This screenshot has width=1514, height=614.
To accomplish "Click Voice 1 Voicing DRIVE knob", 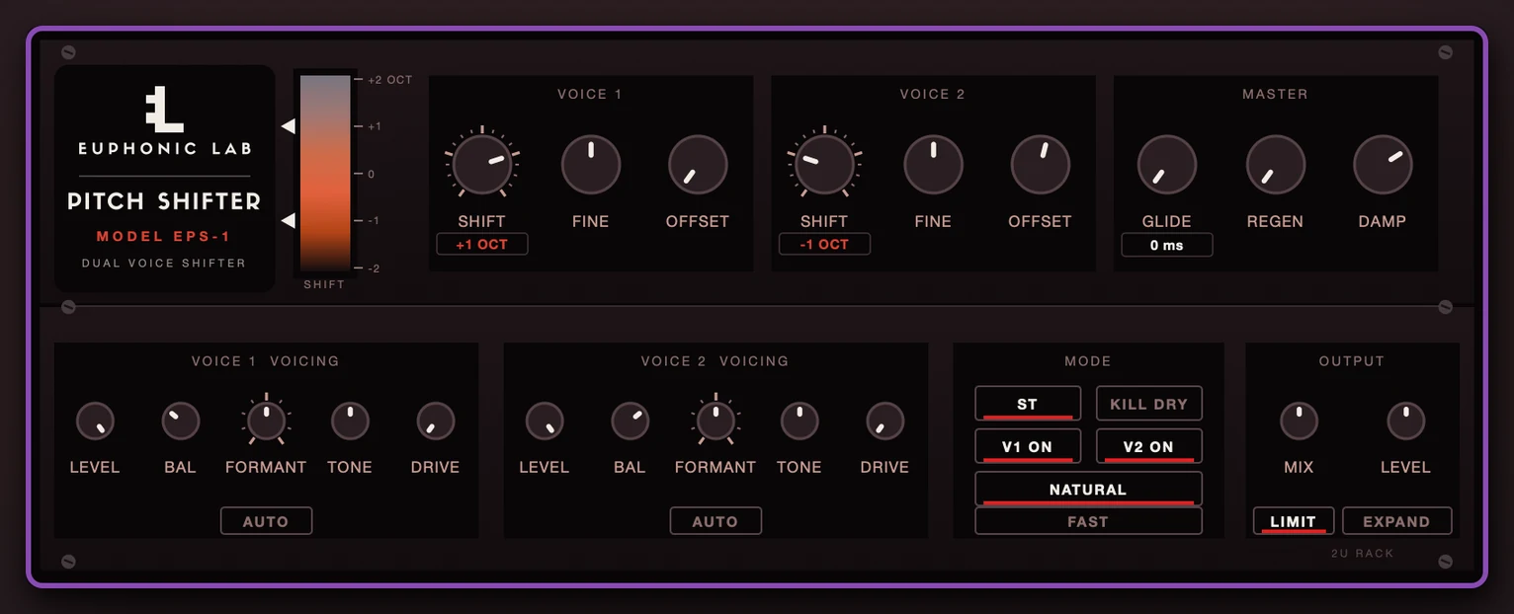I will pyautogui.click(x=435, y=422).
